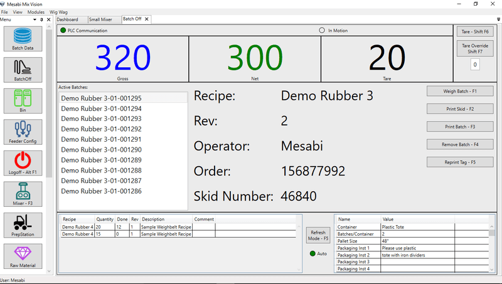Click the Print Batch - F3 button
This screenshot has width=502, height=284.
pyautogui.click(x=460, y=127)
